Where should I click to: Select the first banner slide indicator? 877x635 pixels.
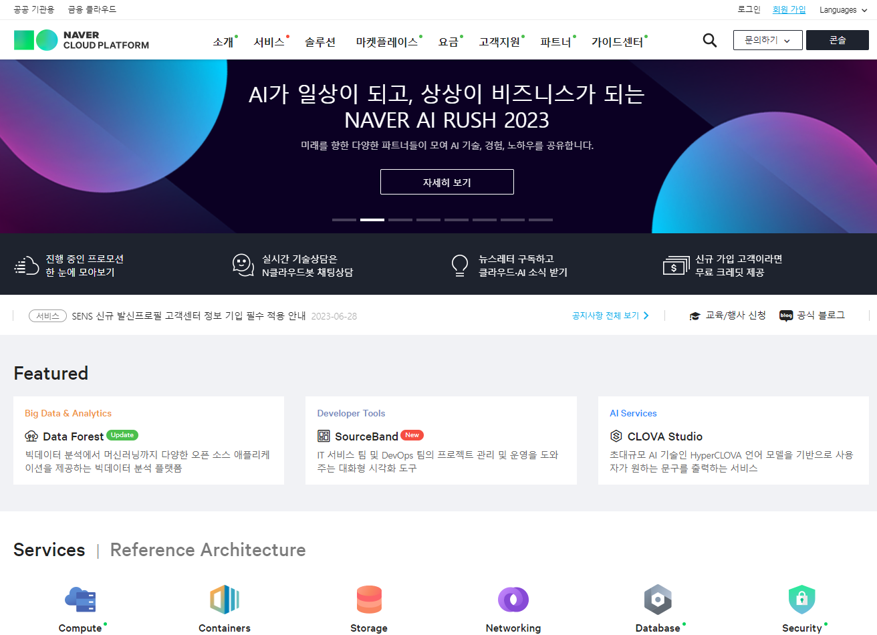(x=344, y=219)
